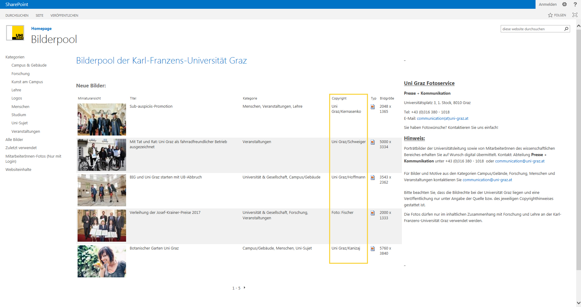Select Kategorien navigation heading
Image resolution: width=581 pixels, height=307 pixels.
(15, 57)
